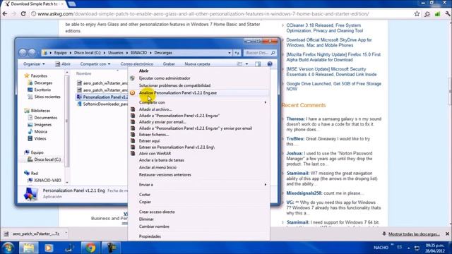Image resolution: width=452 pixels, height=254 pixels.
Task: Reload the page in Chrome
Action: point(23,14)
